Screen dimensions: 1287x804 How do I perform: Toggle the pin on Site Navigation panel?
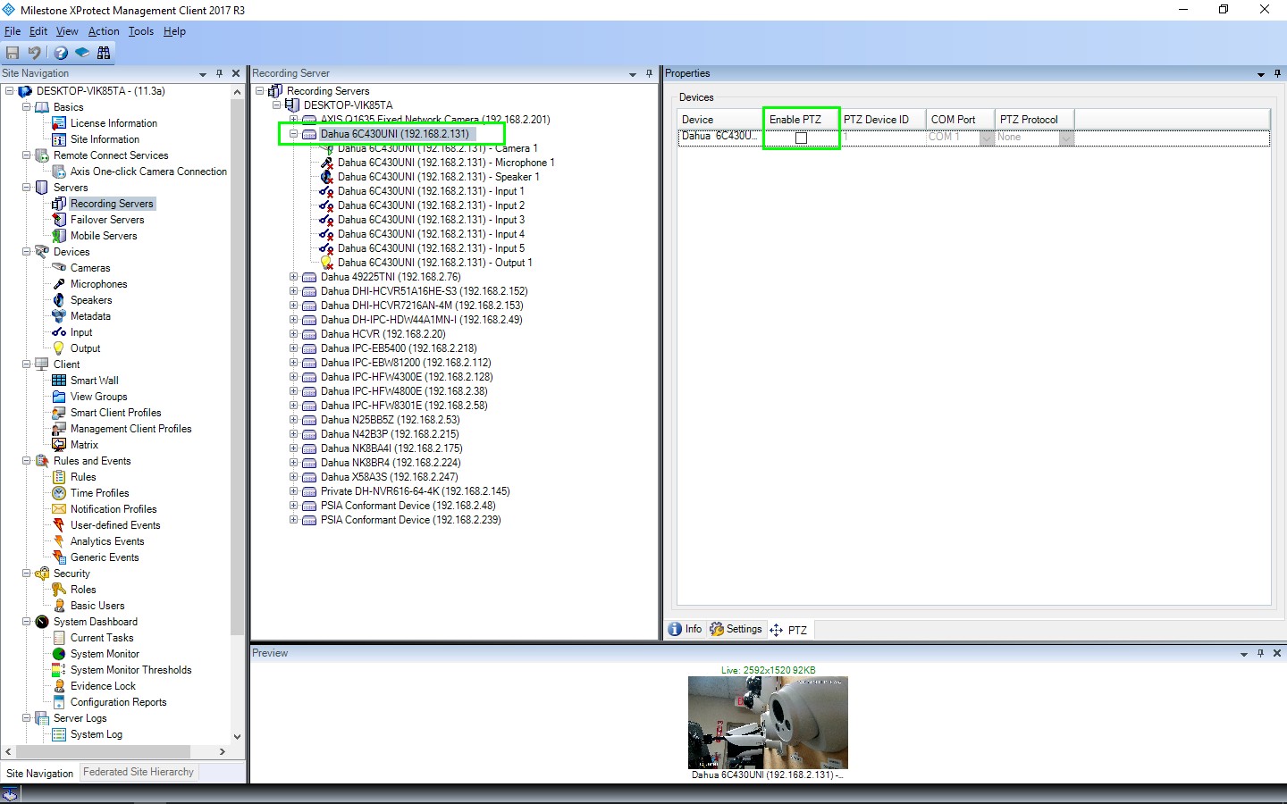pyautogui.click(x=219, y=74)
